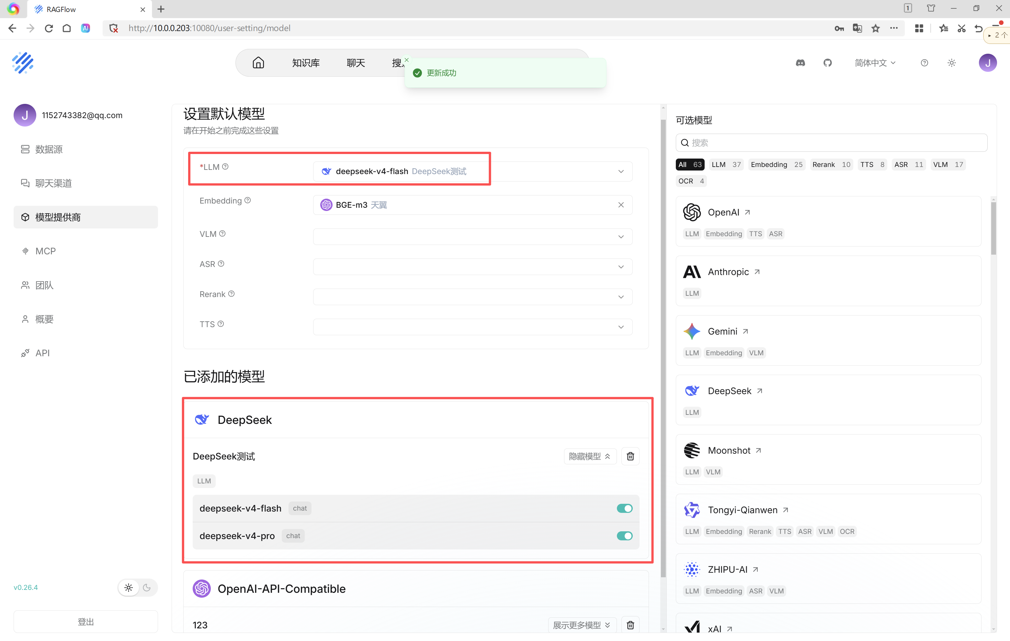Open the DeepSeek provider external link arrow
The height and width of the screenshot is (641, 1010).
coord(760,391)
